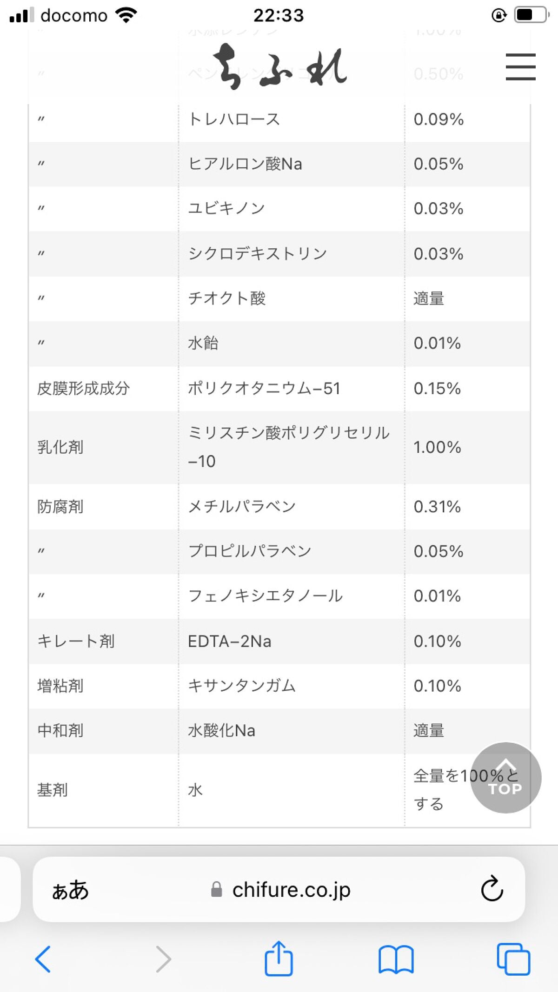This screenshot has width=558, height=992.
Task: Open the ぁあ text size menu
Action: (x=70, y=890)
